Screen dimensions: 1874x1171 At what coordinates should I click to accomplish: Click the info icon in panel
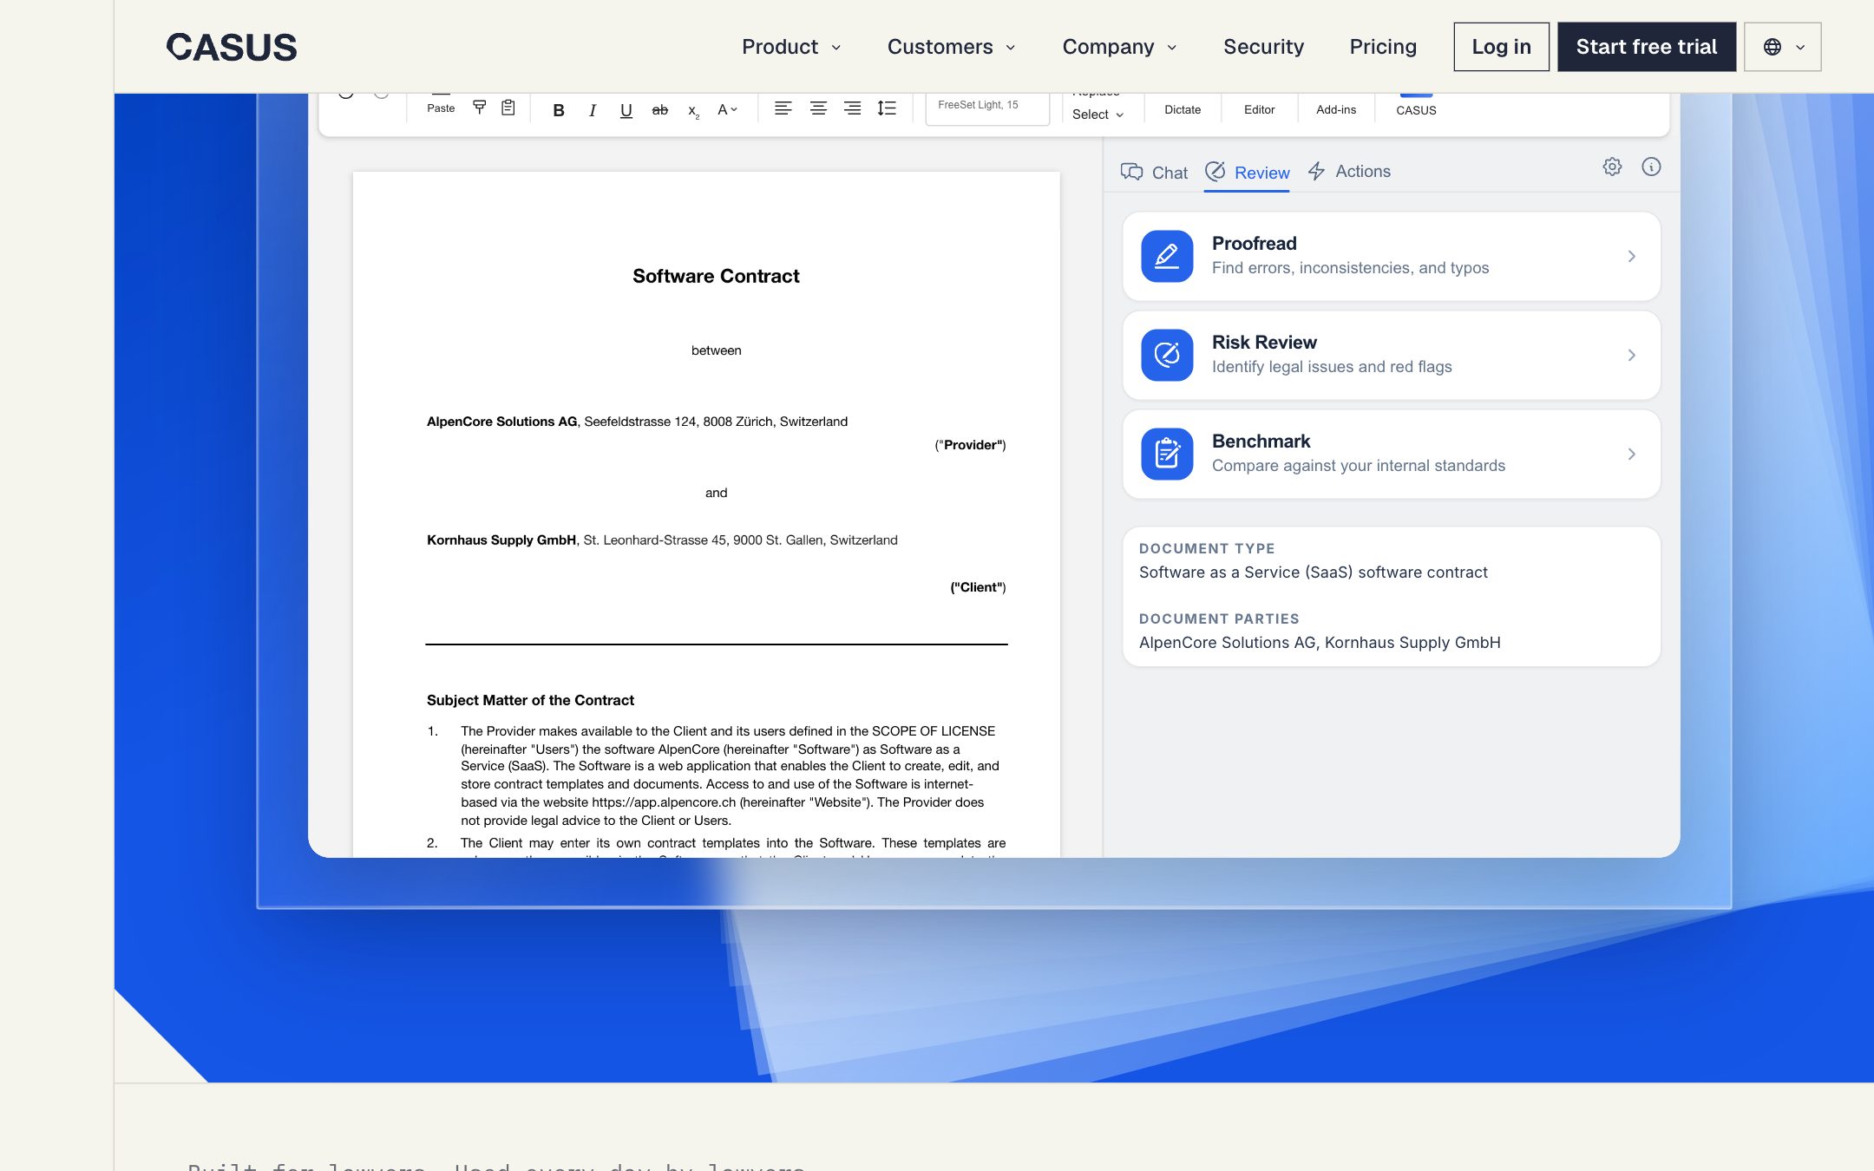point(1651,167)
